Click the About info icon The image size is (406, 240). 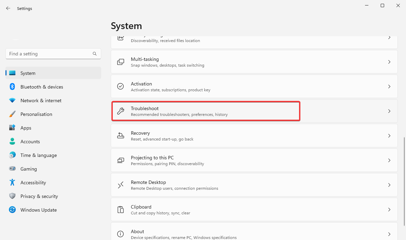coord(120,234)
